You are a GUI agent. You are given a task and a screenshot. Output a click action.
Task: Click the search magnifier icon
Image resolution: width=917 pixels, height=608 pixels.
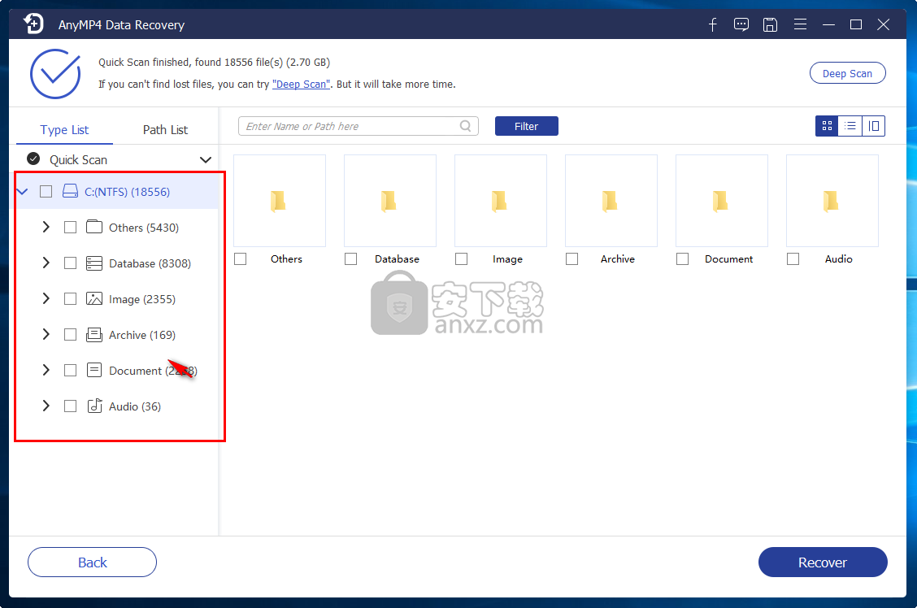pyautogui.click(x=465, y=126)
